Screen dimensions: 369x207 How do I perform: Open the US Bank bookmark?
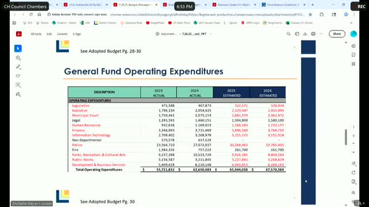click(x=179, y=23)
